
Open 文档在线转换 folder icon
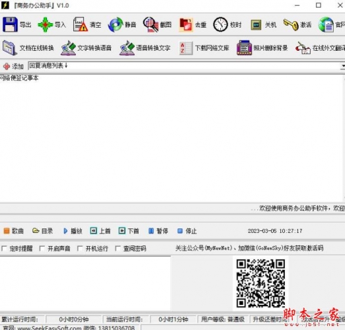tap(10, 48)
